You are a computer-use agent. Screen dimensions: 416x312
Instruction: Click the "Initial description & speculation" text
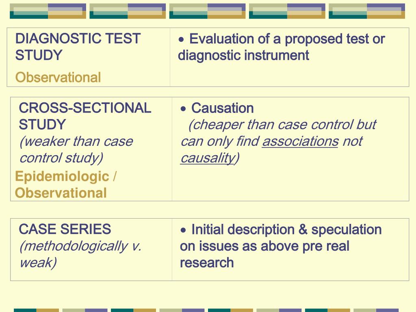(286, 230)
